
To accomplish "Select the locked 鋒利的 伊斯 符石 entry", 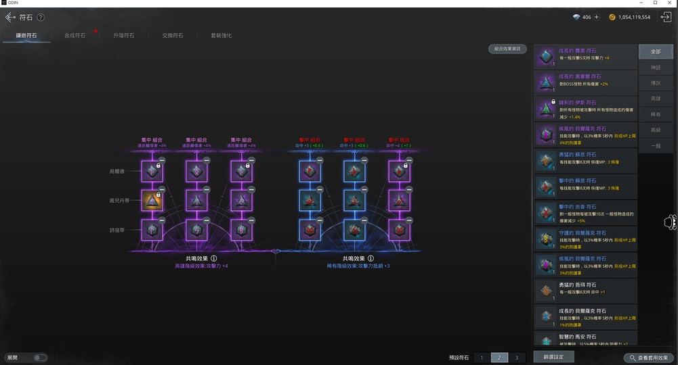I will [x=585, y=109].
